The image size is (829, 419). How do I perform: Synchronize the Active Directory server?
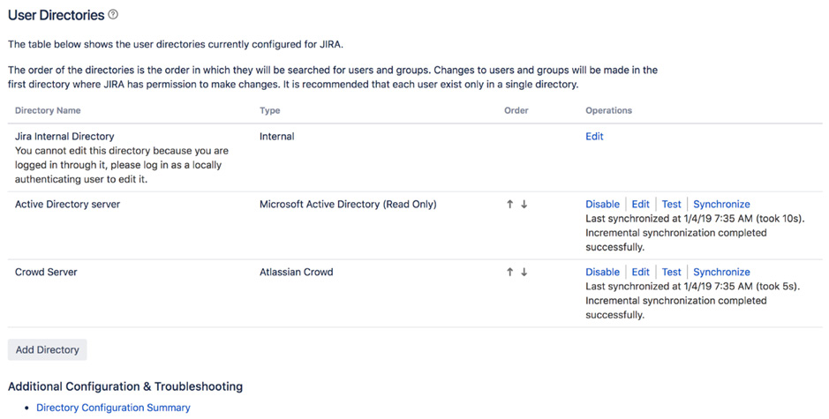pyautogui.click(x=721, y=205)
